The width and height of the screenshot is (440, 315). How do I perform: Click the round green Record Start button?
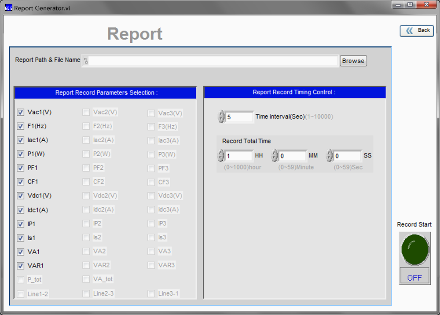(414, 249)
